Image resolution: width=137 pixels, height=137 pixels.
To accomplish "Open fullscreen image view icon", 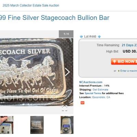I will [65, 108].
